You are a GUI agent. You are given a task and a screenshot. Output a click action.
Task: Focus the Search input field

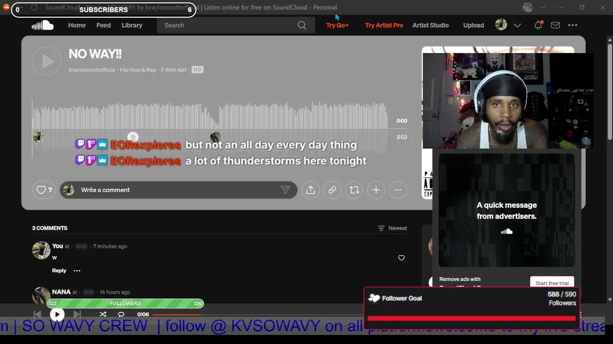point(230,25)
